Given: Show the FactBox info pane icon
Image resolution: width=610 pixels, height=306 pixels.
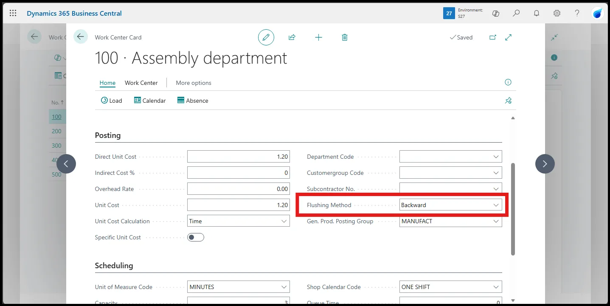Looking at the screenshot, I should [x=508, y=82].
